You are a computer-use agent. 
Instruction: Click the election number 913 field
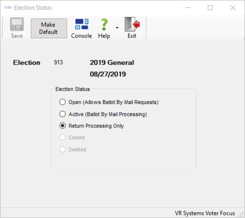[x=58, y=62]
